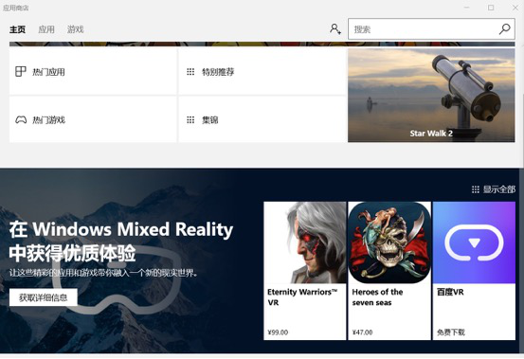Open the Star Walk 2 telescope banner
Viewport: 524px width, 359px height.
click(431, 95)
